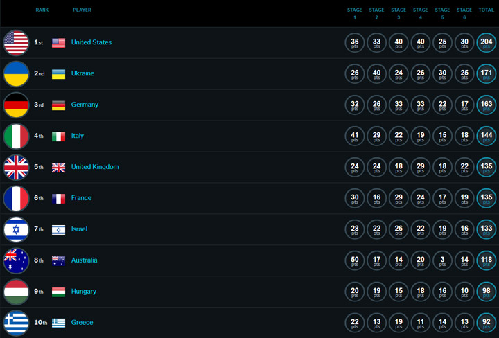Click the large round France flag
The height and width of the screenshot is (338, 499).
[x=16, y=198]
